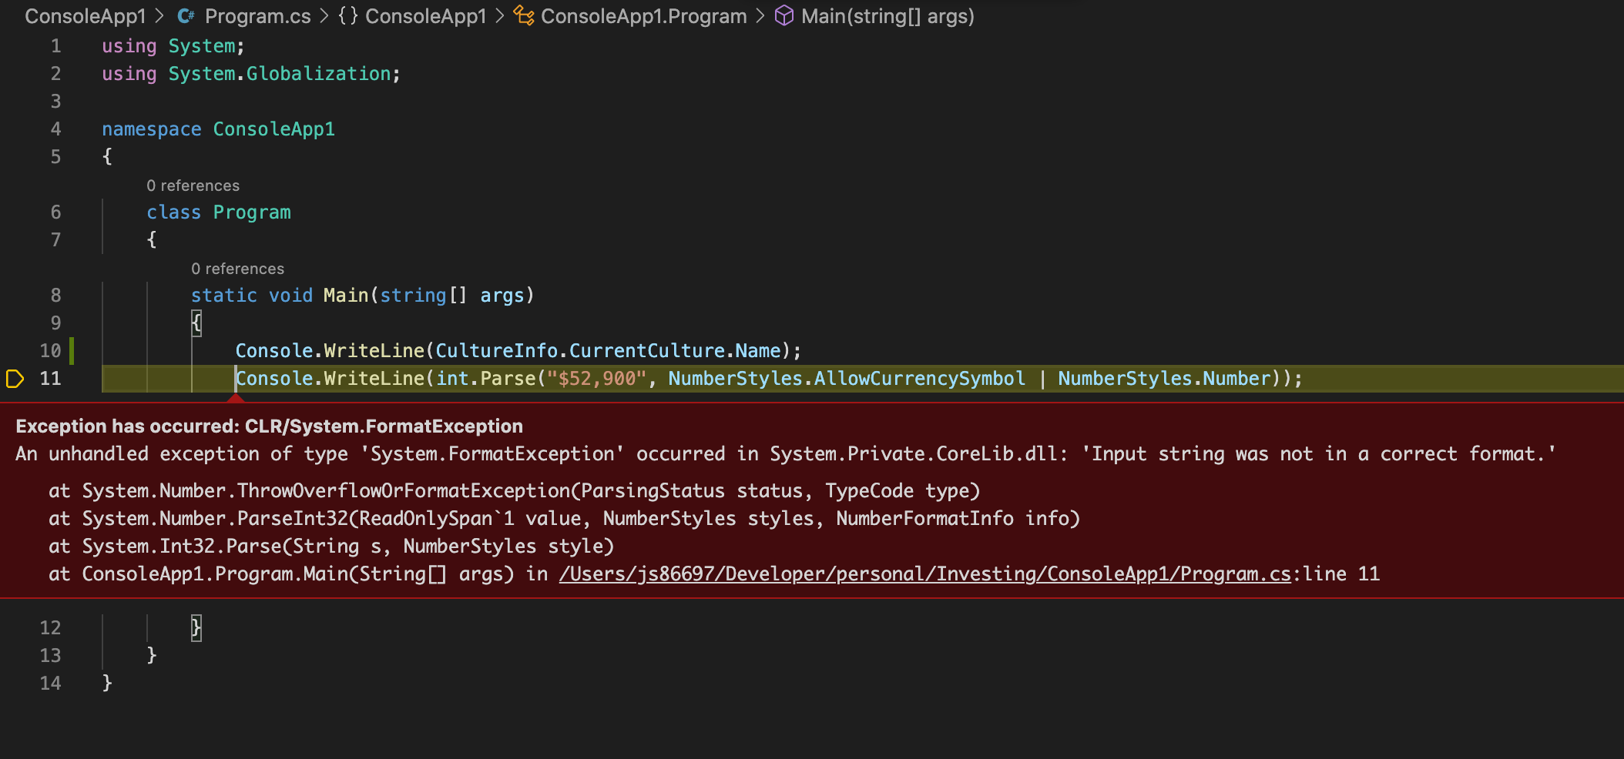Click the C# file icon beside Program.cs
The image size is (1624, 759).
coord(185,15)
